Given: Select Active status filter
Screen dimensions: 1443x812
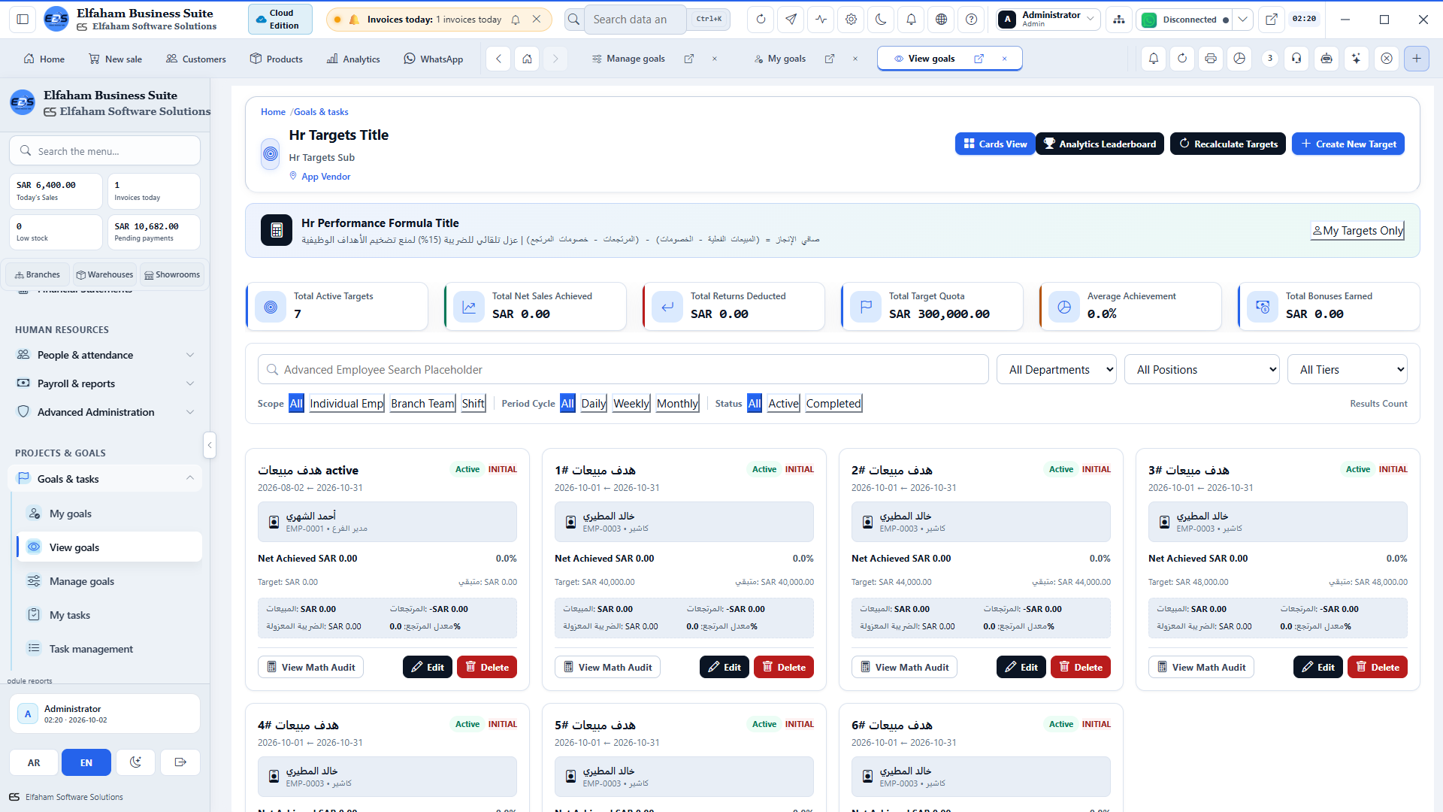Looking at the screenshot, I should (783, 404).
